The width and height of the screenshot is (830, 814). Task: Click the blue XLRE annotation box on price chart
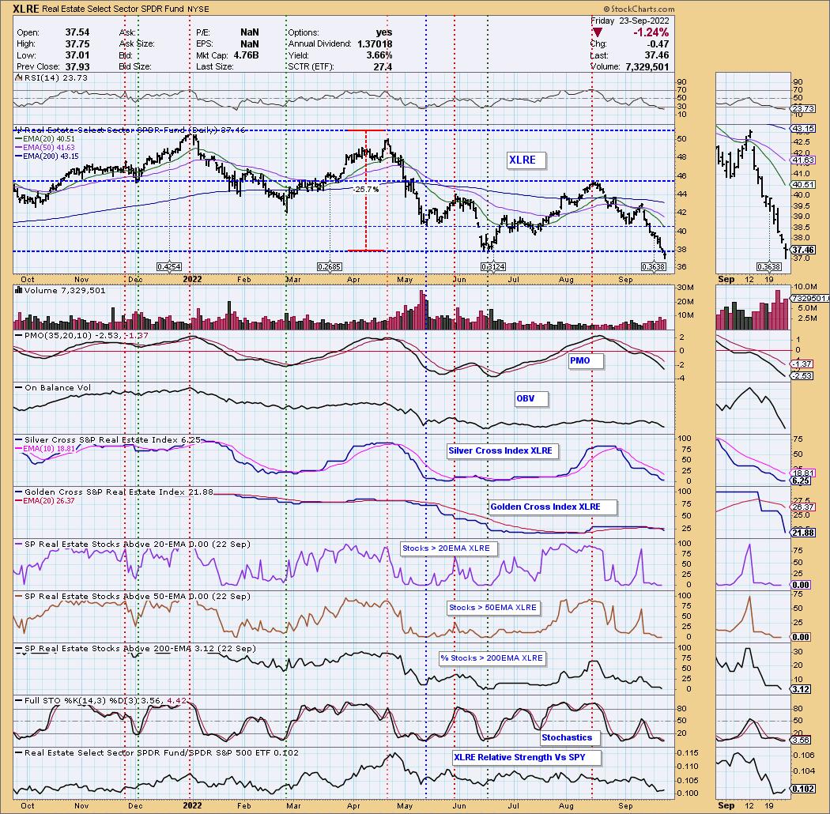click(x=526, y=160)
